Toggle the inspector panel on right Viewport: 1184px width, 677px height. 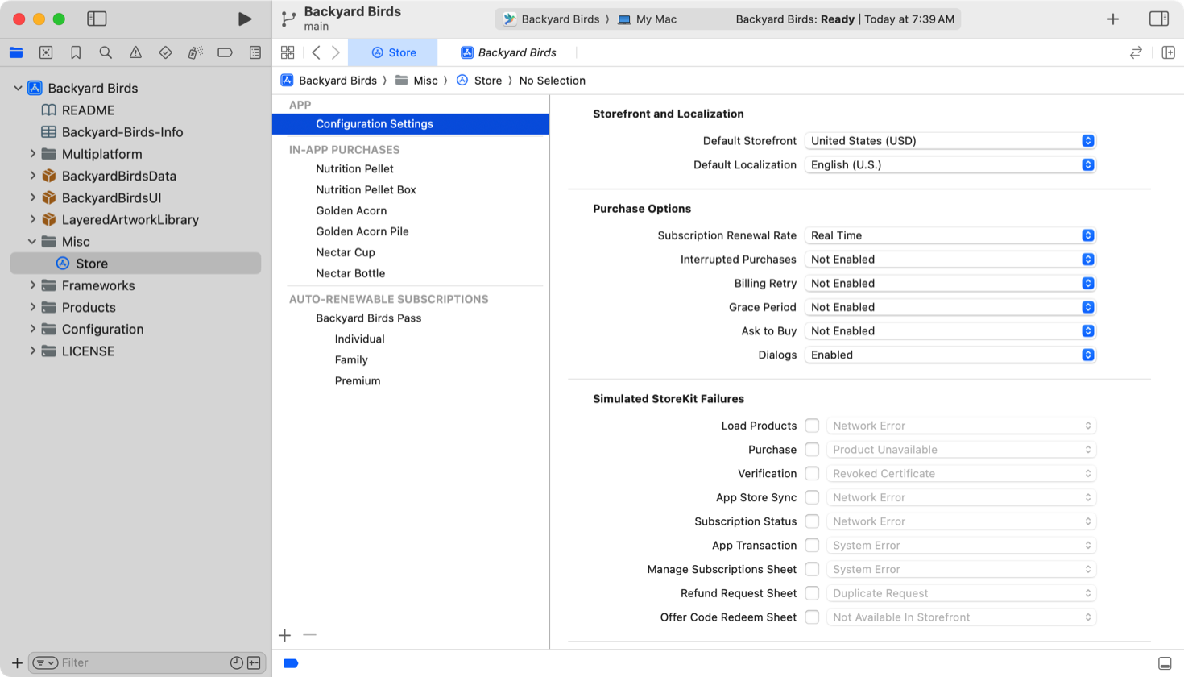click(1158, 19)
